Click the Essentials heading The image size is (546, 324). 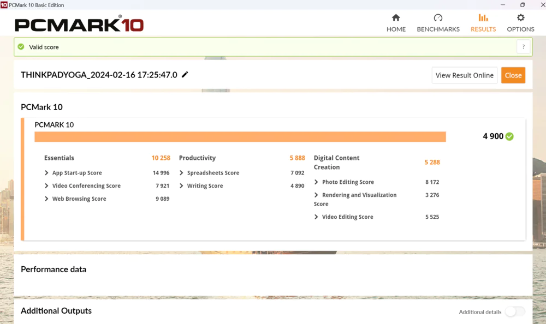pyautogui.click(x=59, y=158)
